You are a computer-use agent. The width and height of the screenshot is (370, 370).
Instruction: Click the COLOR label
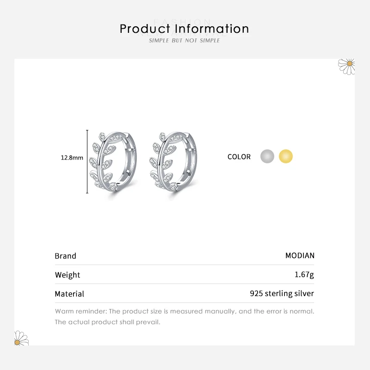pyautogui.click(x=239, y=157)
